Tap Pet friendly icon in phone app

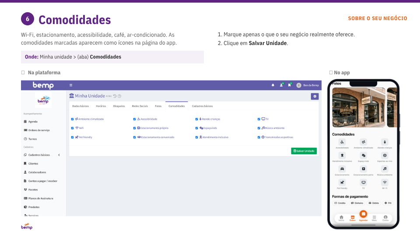coord(342,183)
